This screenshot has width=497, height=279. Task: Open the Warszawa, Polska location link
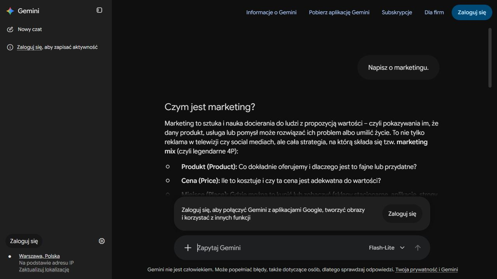[39, 256]
